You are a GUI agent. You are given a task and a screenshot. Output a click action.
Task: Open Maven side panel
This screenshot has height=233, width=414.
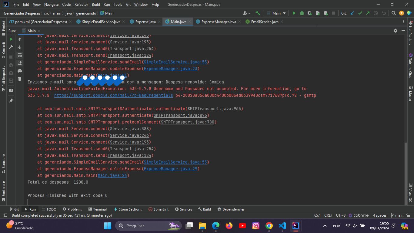[x=411, y=93]
